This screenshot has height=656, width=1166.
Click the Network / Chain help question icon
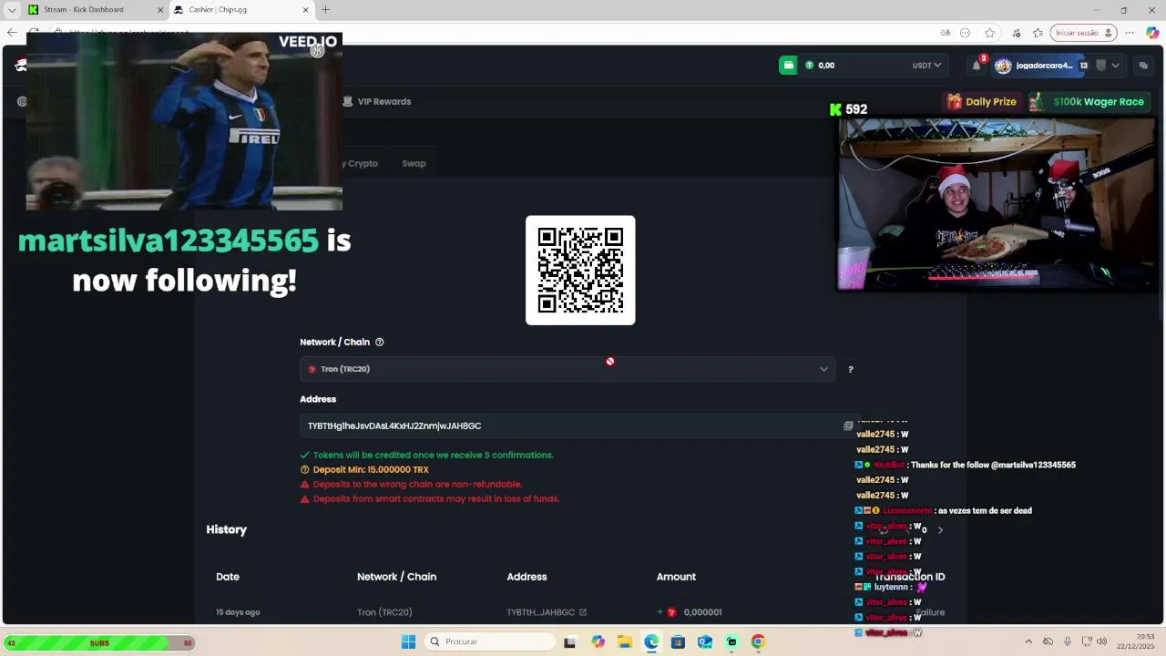click(x=380, y=343)
